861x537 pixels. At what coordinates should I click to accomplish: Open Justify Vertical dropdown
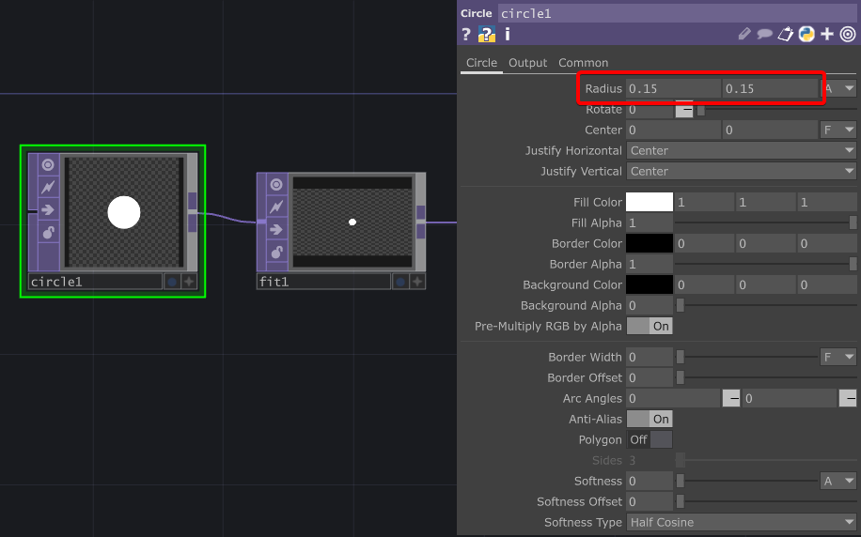(x=742, y=172)
